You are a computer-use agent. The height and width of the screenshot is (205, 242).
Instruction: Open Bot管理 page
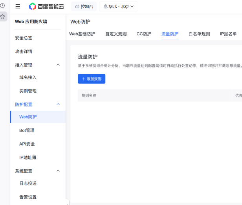[x=27, y=130]
